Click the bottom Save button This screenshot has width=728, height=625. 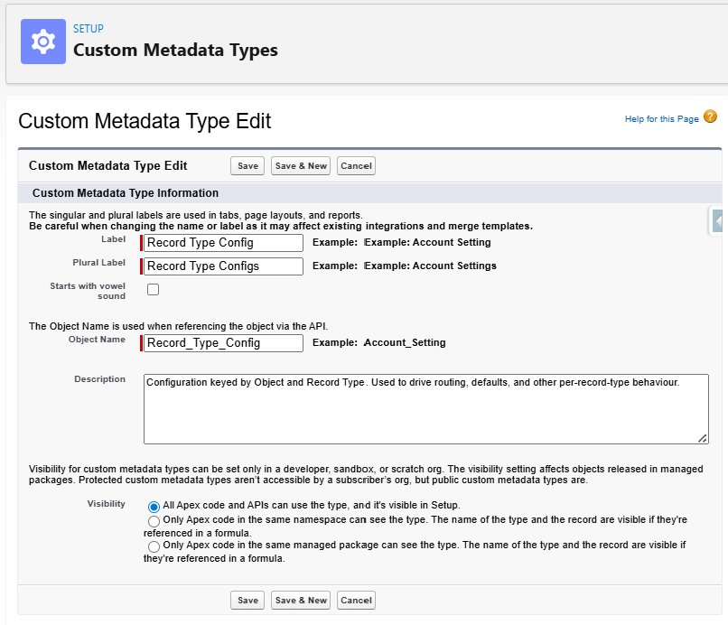click(247, 600)
